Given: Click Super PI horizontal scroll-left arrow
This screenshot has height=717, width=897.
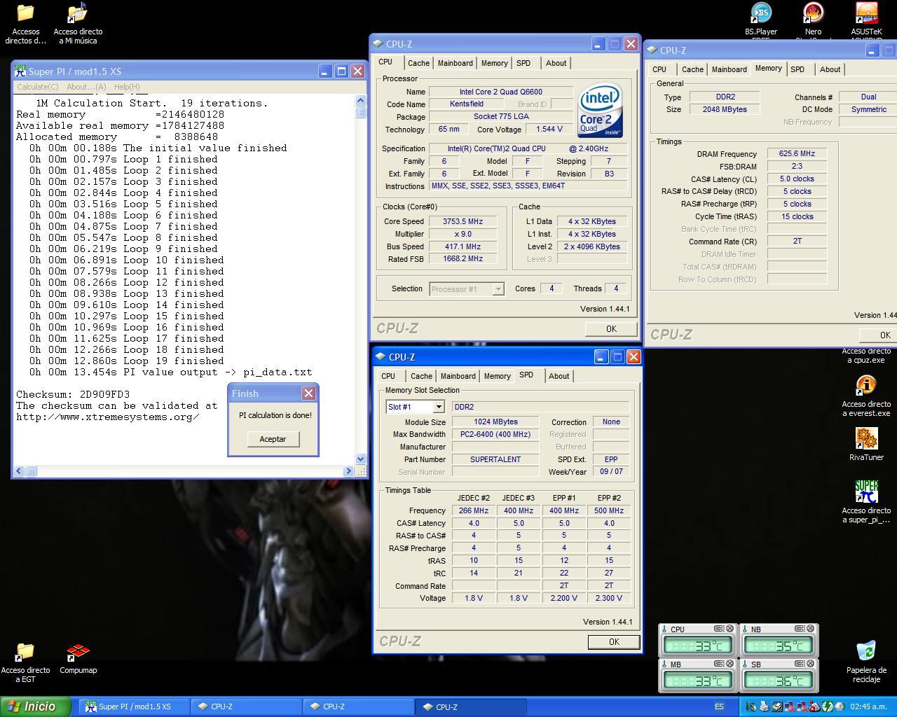Looking at the screenshot, I should coord(19,471).
